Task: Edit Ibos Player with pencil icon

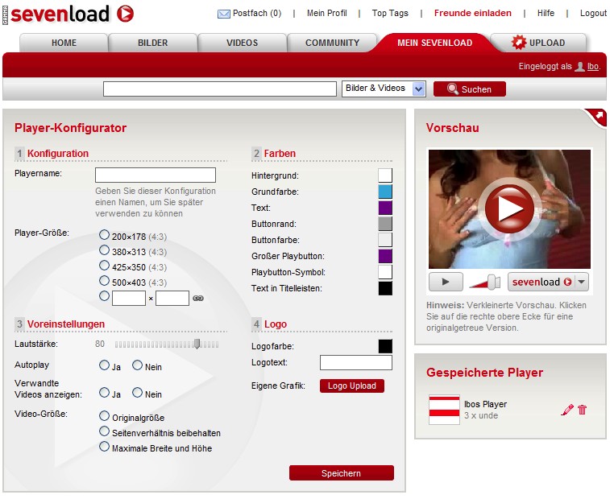Action: point(567,410)
